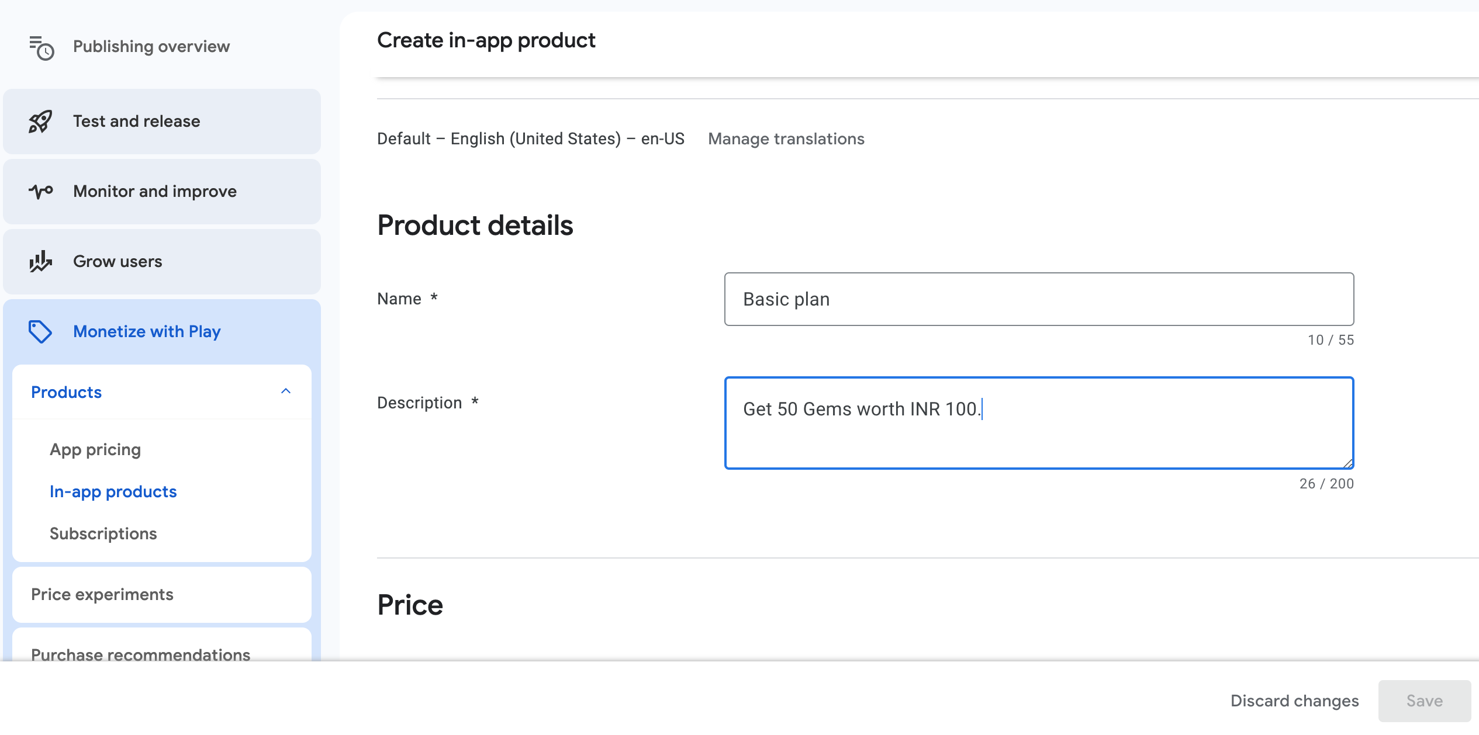Click the Test and release sidebar entry

[x=136, y=121]
